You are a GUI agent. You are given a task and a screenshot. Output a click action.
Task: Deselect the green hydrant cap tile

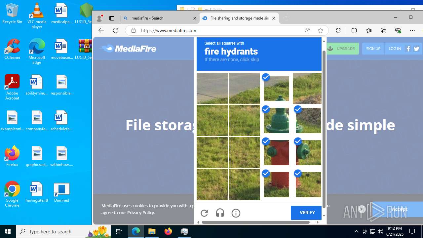[x=276, y=88]
